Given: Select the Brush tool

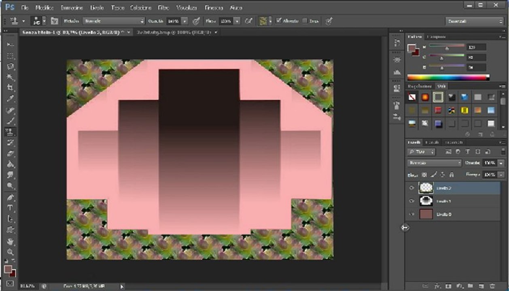Looking at the screenshot, I should coord(11,121).
